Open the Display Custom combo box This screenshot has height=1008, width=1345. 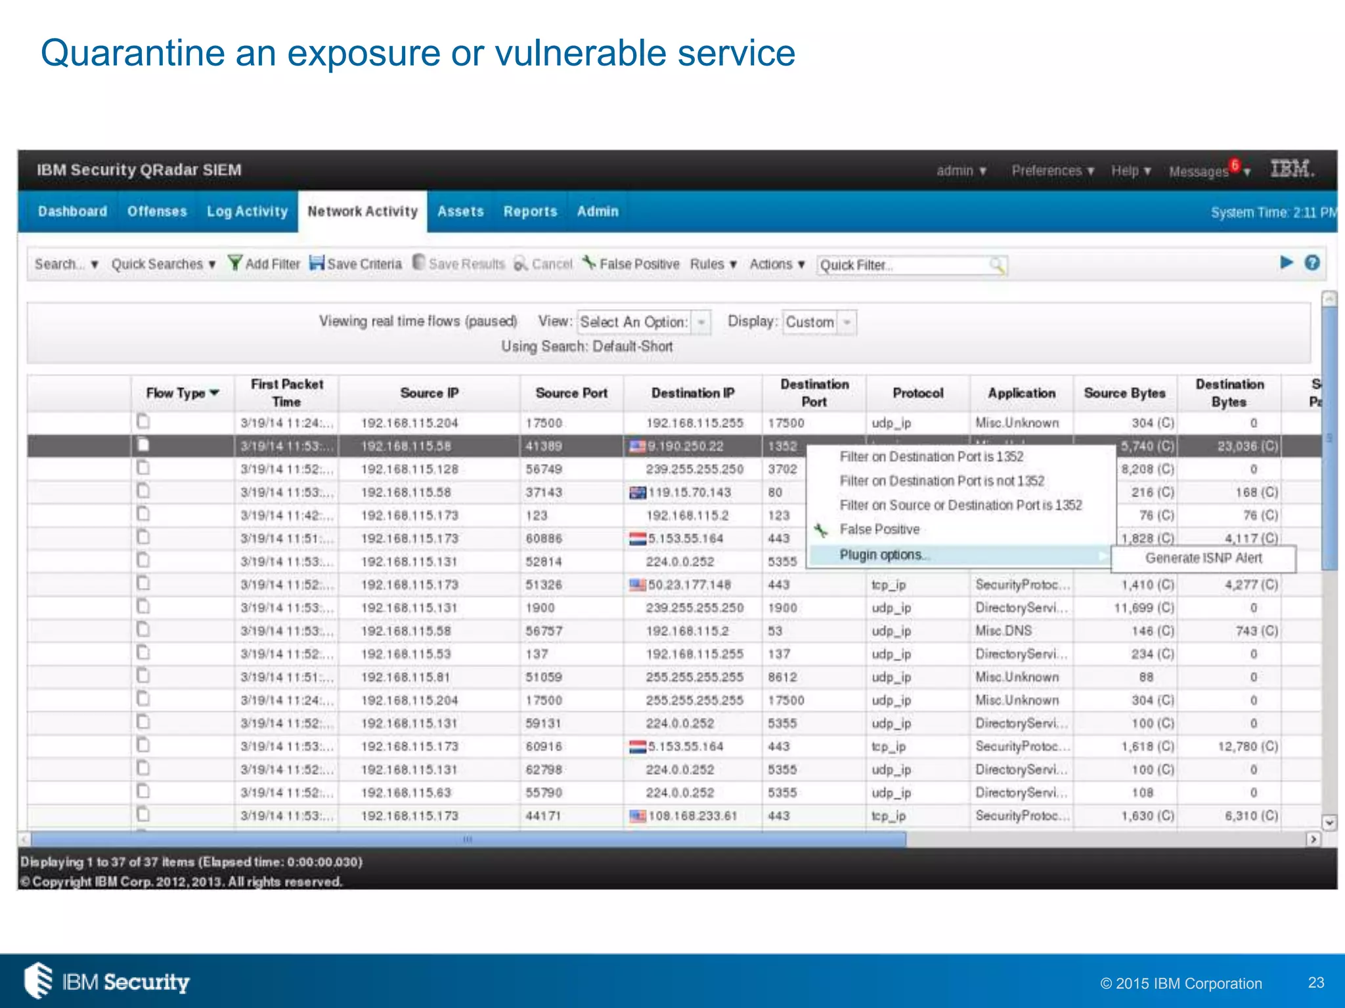point(820,322)
